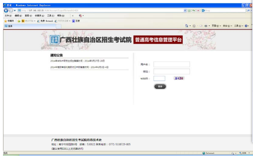This screenshot has width=253, height=163.
Task: Click the red Stop loading icon
Action: [x=198, y=11]
